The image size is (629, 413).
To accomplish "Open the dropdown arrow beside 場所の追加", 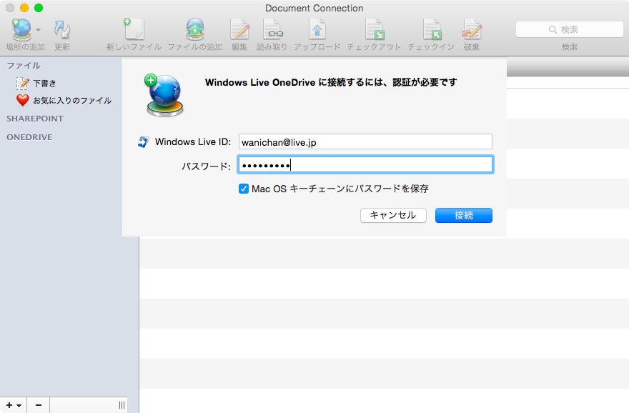I will click(38, 30).
